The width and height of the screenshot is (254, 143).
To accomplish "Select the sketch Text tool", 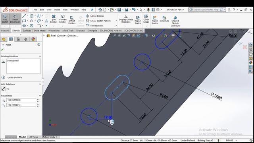I will (46, 21).
